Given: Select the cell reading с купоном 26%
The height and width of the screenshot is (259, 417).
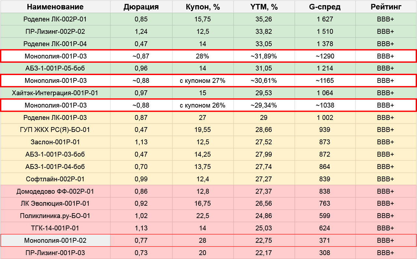Looking at the screenshot, I should (x=202, y=105).
